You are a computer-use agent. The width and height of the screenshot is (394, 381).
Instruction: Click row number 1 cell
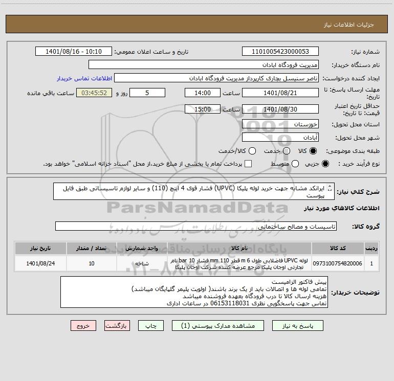pyautogui.click(x=371, y=263)
